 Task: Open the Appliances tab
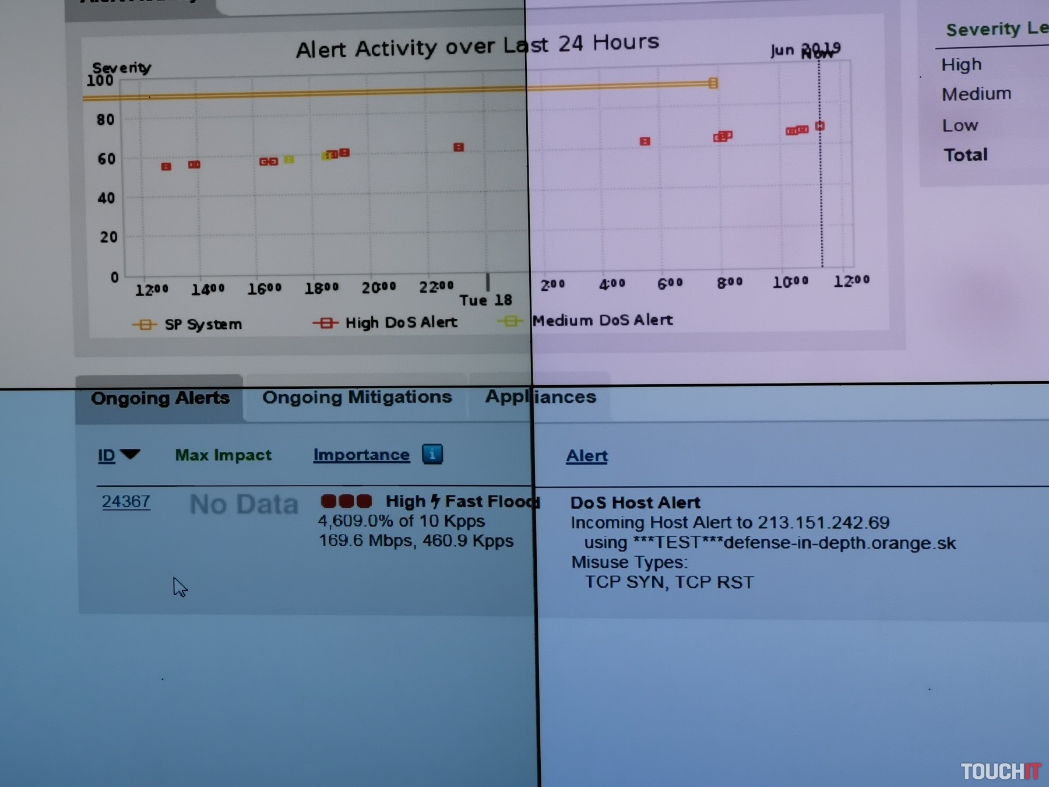coord(540,397)
